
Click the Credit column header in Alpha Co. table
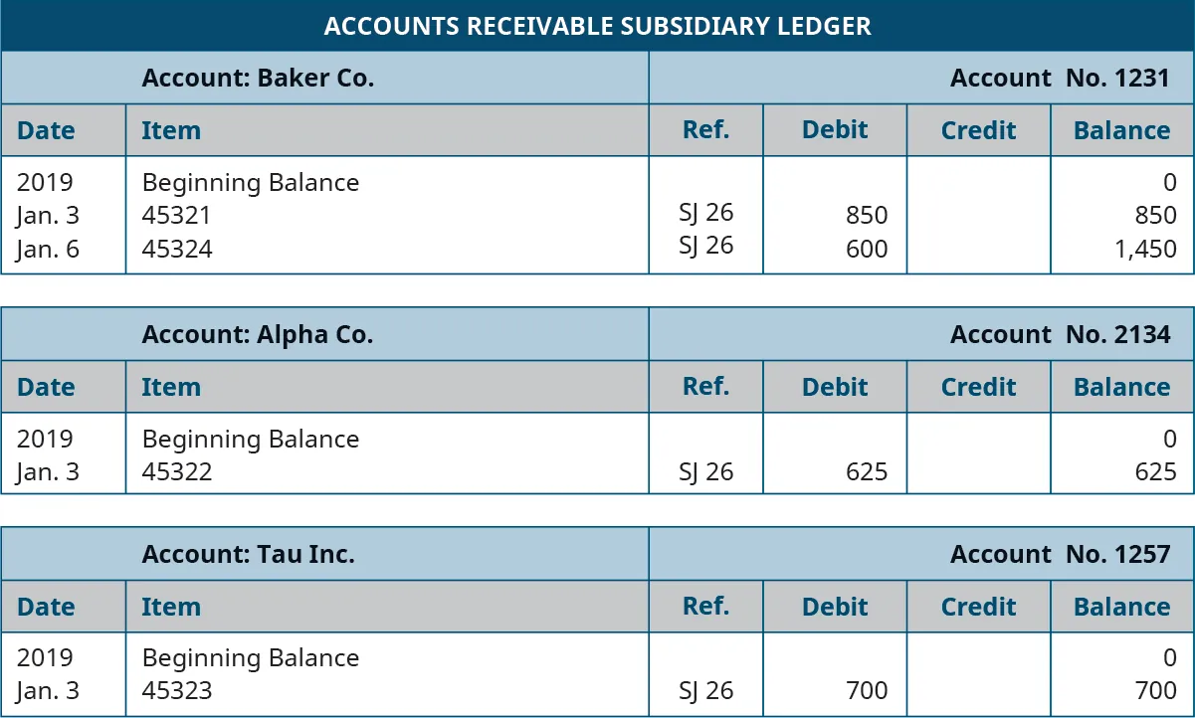(978, 387)
